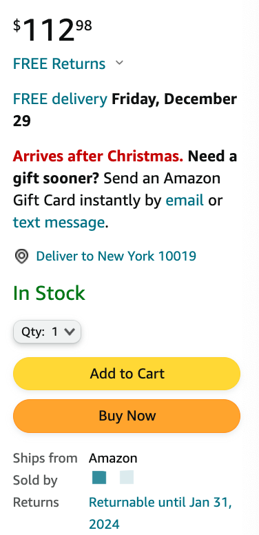Change delivery address from New York 10019
Viewport: 259px width, 535px height.
(116, 256)
